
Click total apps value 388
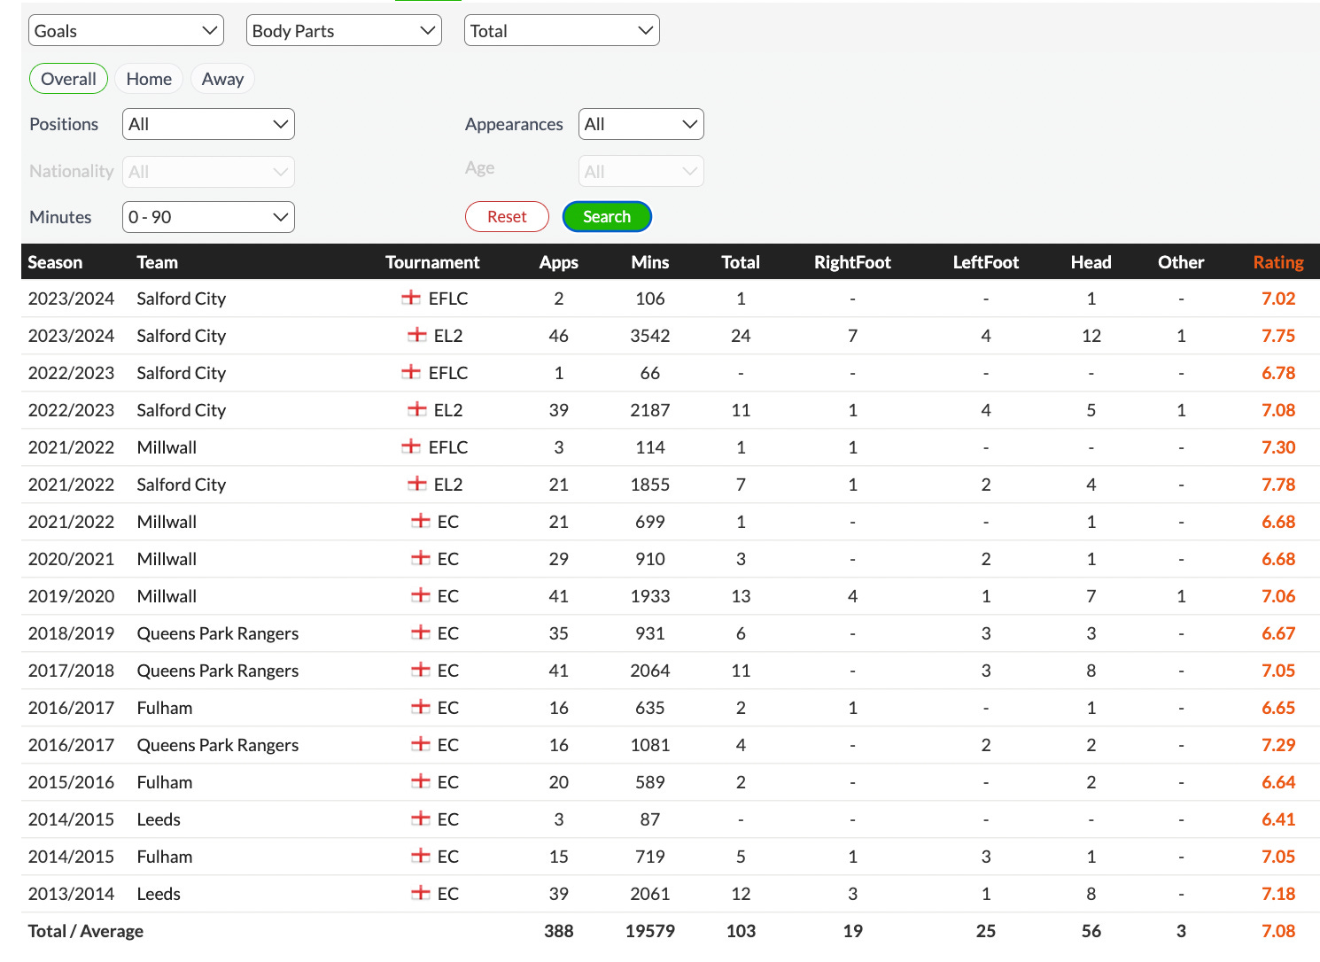559,931
